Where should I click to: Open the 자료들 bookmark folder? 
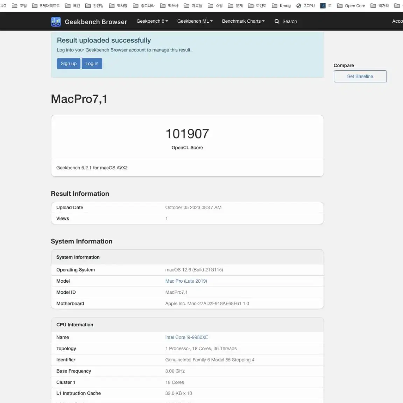pos(193,6)
